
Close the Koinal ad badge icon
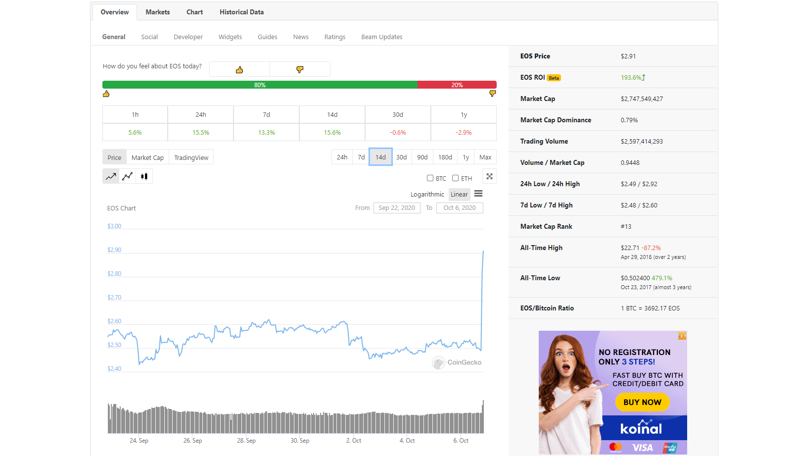pos(682,336)
